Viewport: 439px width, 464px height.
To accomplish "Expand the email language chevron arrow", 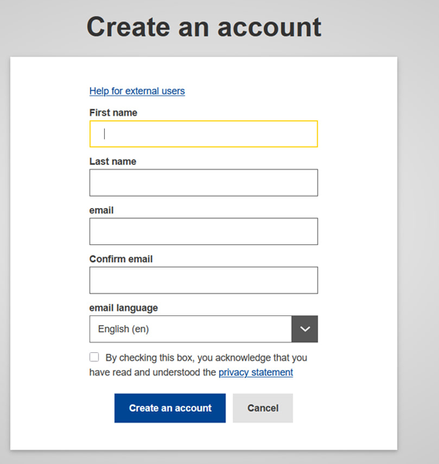I will (x=305, y=329).
